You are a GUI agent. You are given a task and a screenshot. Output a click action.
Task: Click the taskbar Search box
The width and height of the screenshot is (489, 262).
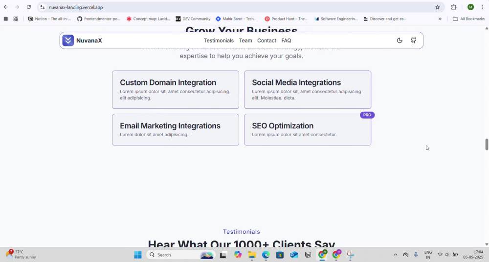click(181, 255)
